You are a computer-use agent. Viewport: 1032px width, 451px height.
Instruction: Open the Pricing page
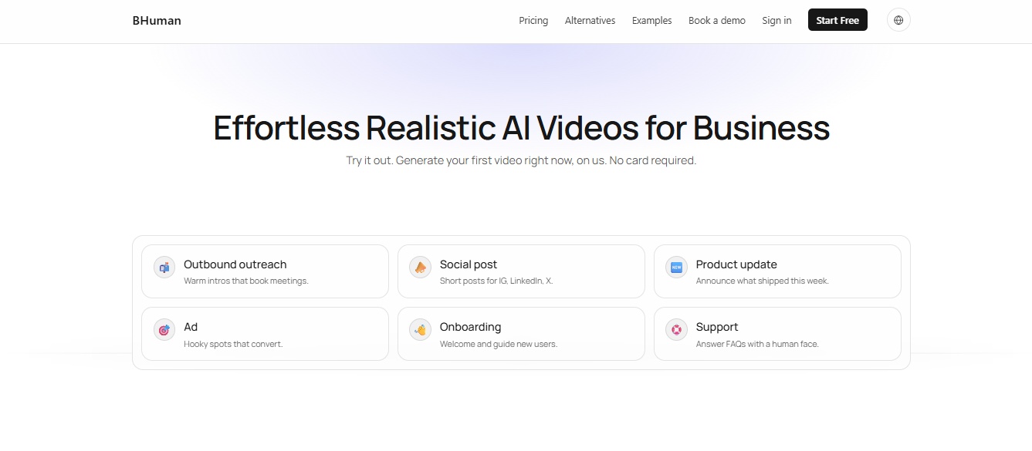click(x=533, y=21)
